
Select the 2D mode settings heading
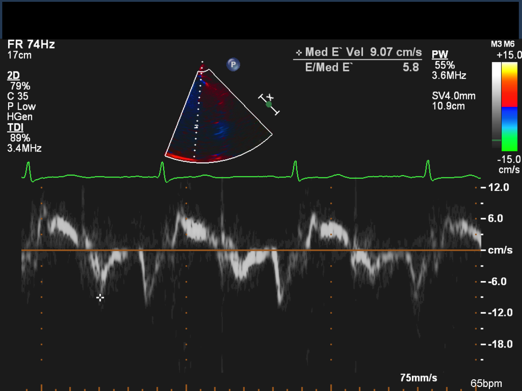13,76
